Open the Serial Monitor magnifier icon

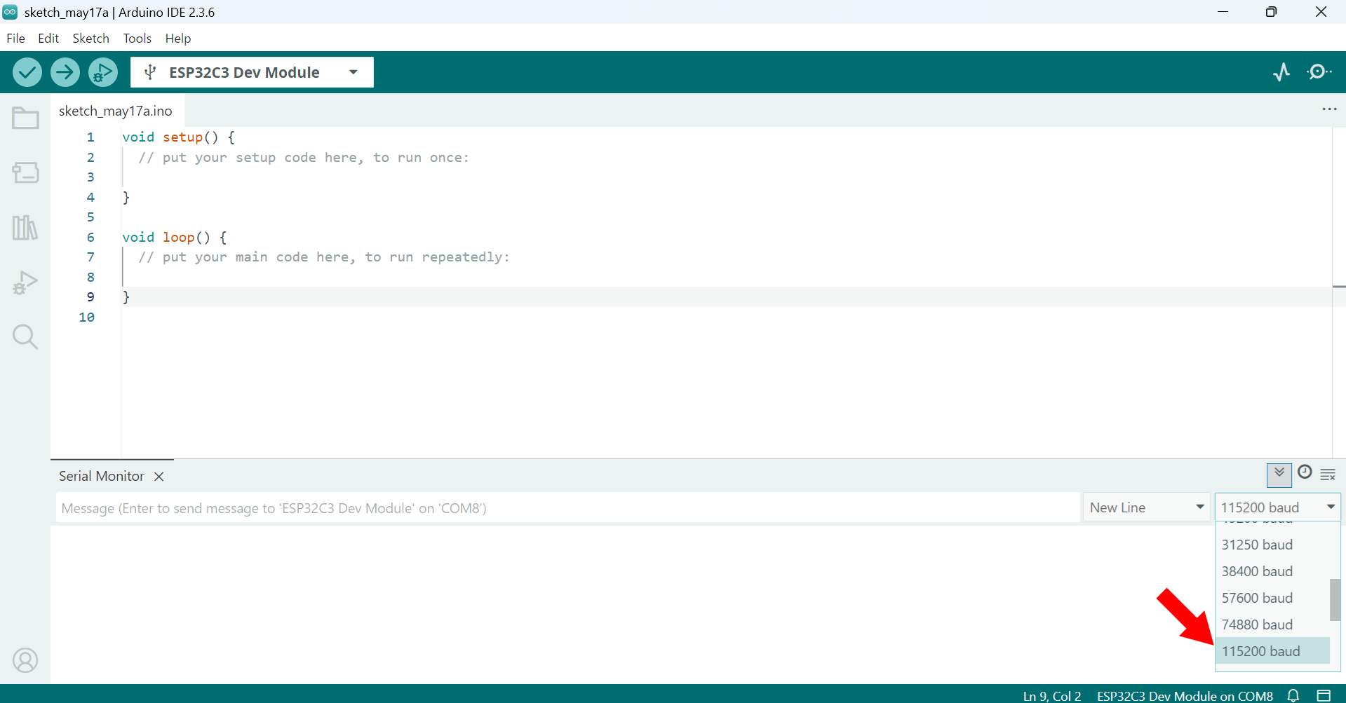(x=1319, y=72)
